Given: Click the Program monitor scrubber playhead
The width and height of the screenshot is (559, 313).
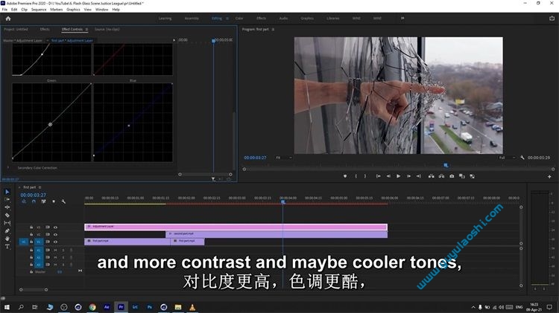Looking at the screenshot, I should pos(446,165).
